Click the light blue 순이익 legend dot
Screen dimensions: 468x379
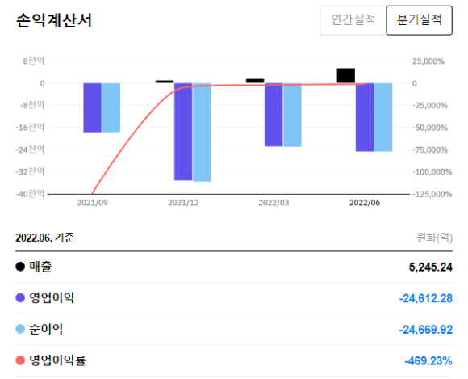[x=20, y=329]
